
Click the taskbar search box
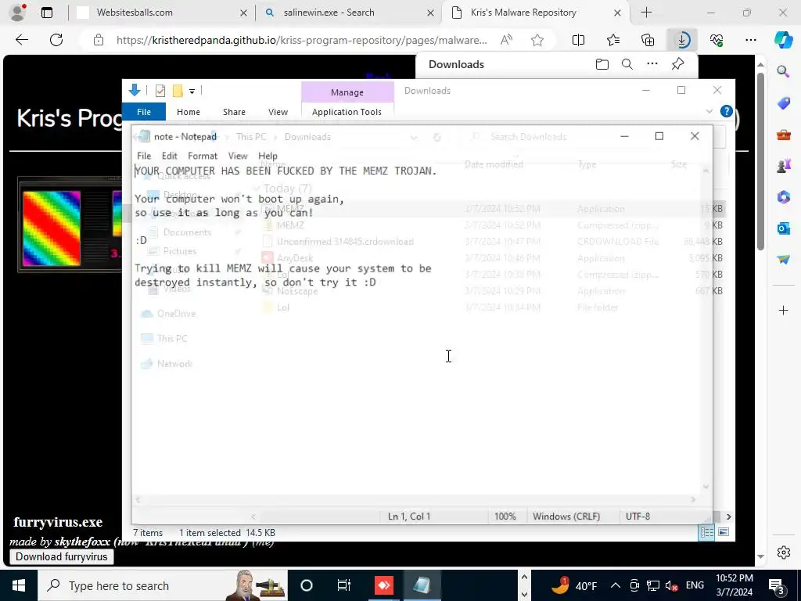pos(163,585)
